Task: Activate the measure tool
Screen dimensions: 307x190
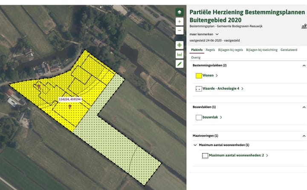Action: 180,54
